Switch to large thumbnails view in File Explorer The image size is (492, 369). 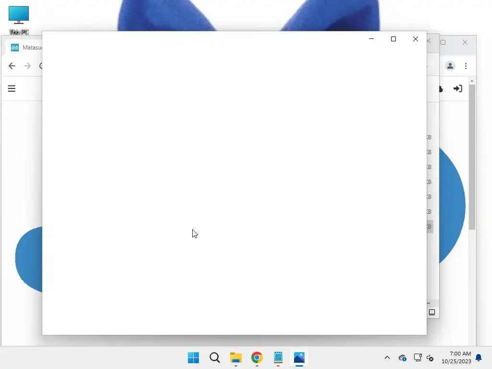coord(432,312)
